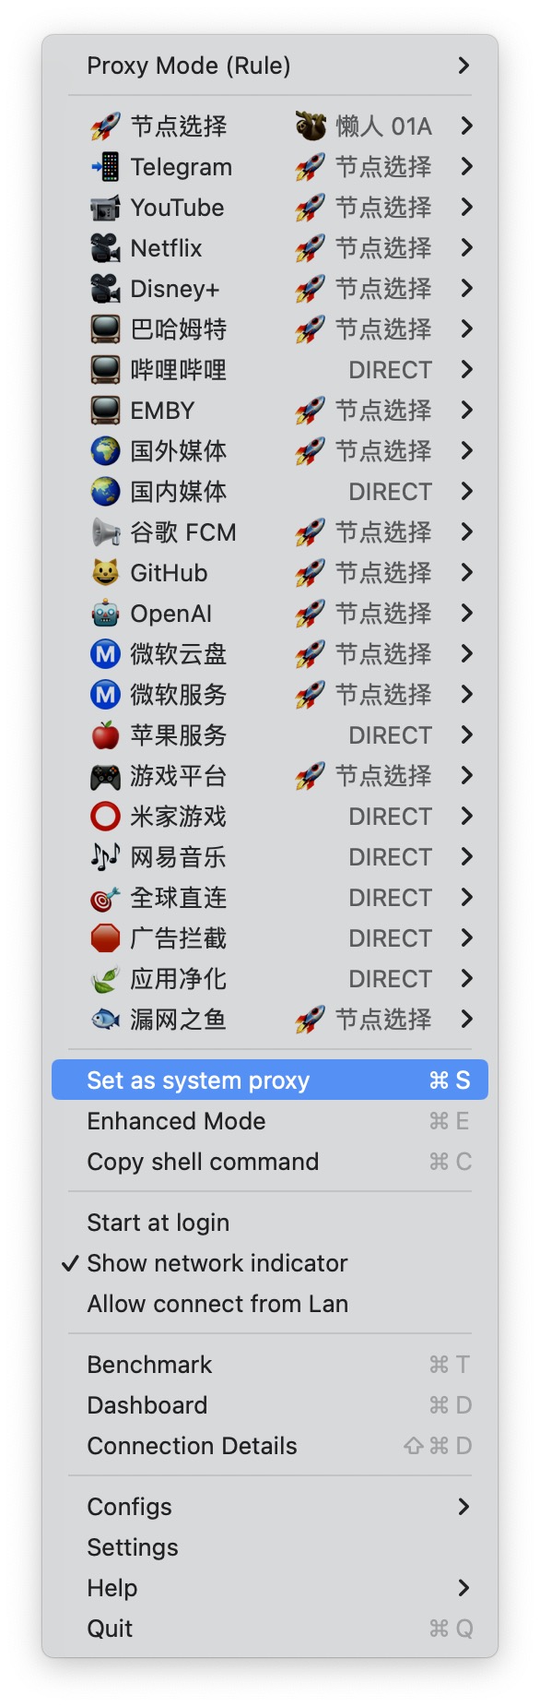Select Set as system proxy
The height and width of the screenshot is (1707, 540).
point(270,1080)
